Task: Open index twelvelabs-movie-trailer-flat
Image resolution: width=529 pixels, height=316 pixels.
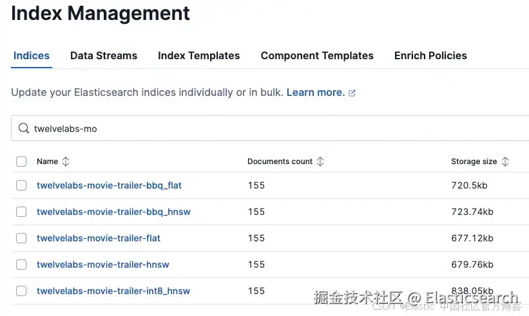Action: point(99,238)
